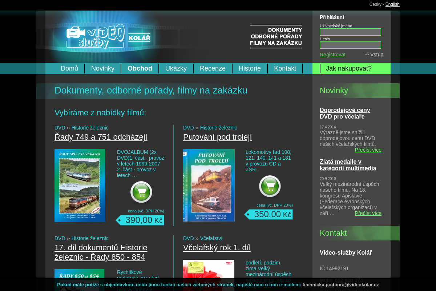Open the Recenze page
This screenshot has height=291, width=436.
click(x=213, y=68)
